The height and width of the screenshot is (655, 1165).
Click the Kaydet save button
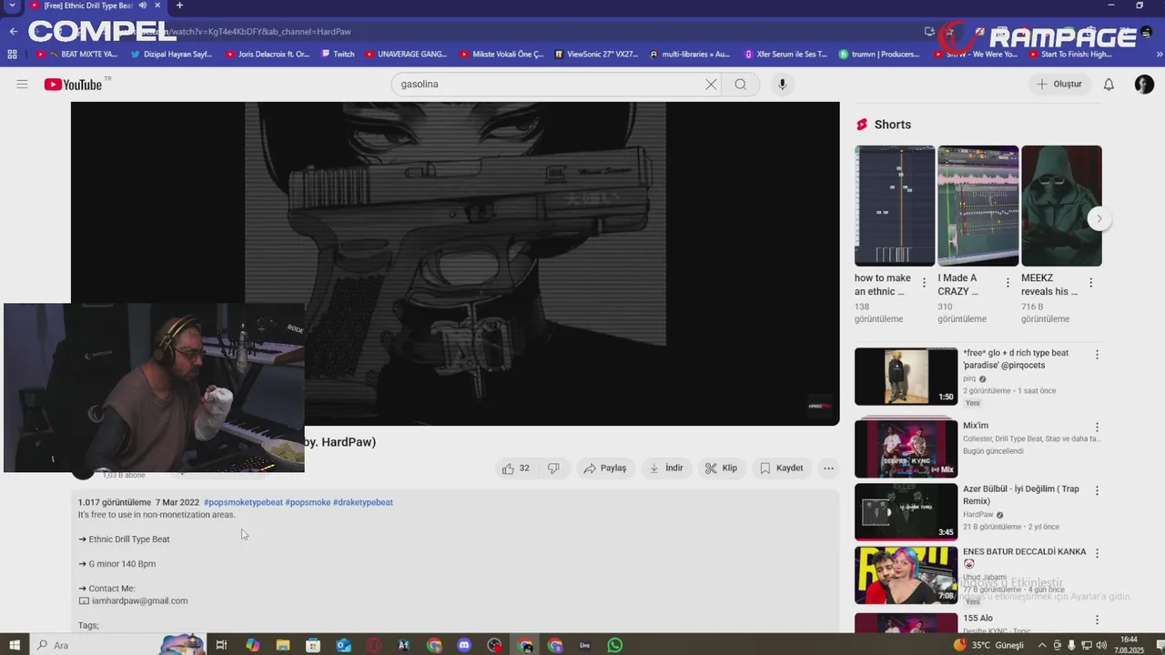(781, 469)
